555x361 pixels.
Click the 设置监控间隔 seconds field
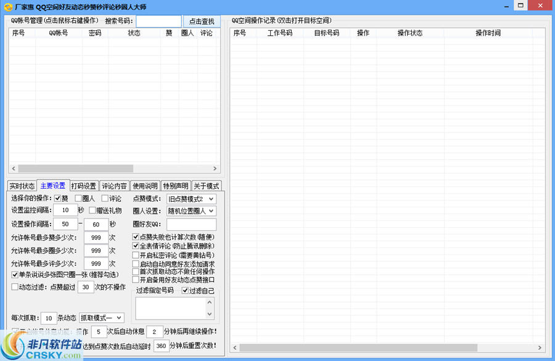pyautogui.click(x=65, y=210)
